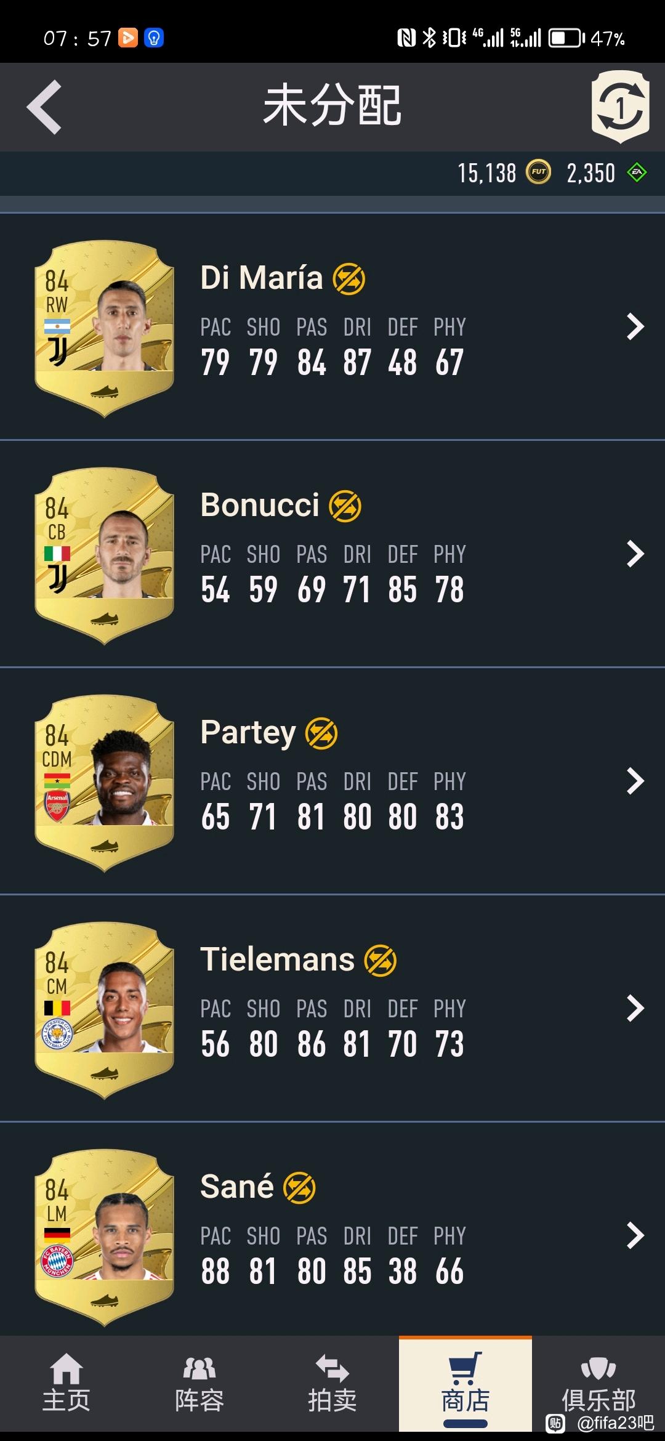665x1441 pixels.
Task: Tap the untradeable icon beside Partey
Action: pos(321,733)
